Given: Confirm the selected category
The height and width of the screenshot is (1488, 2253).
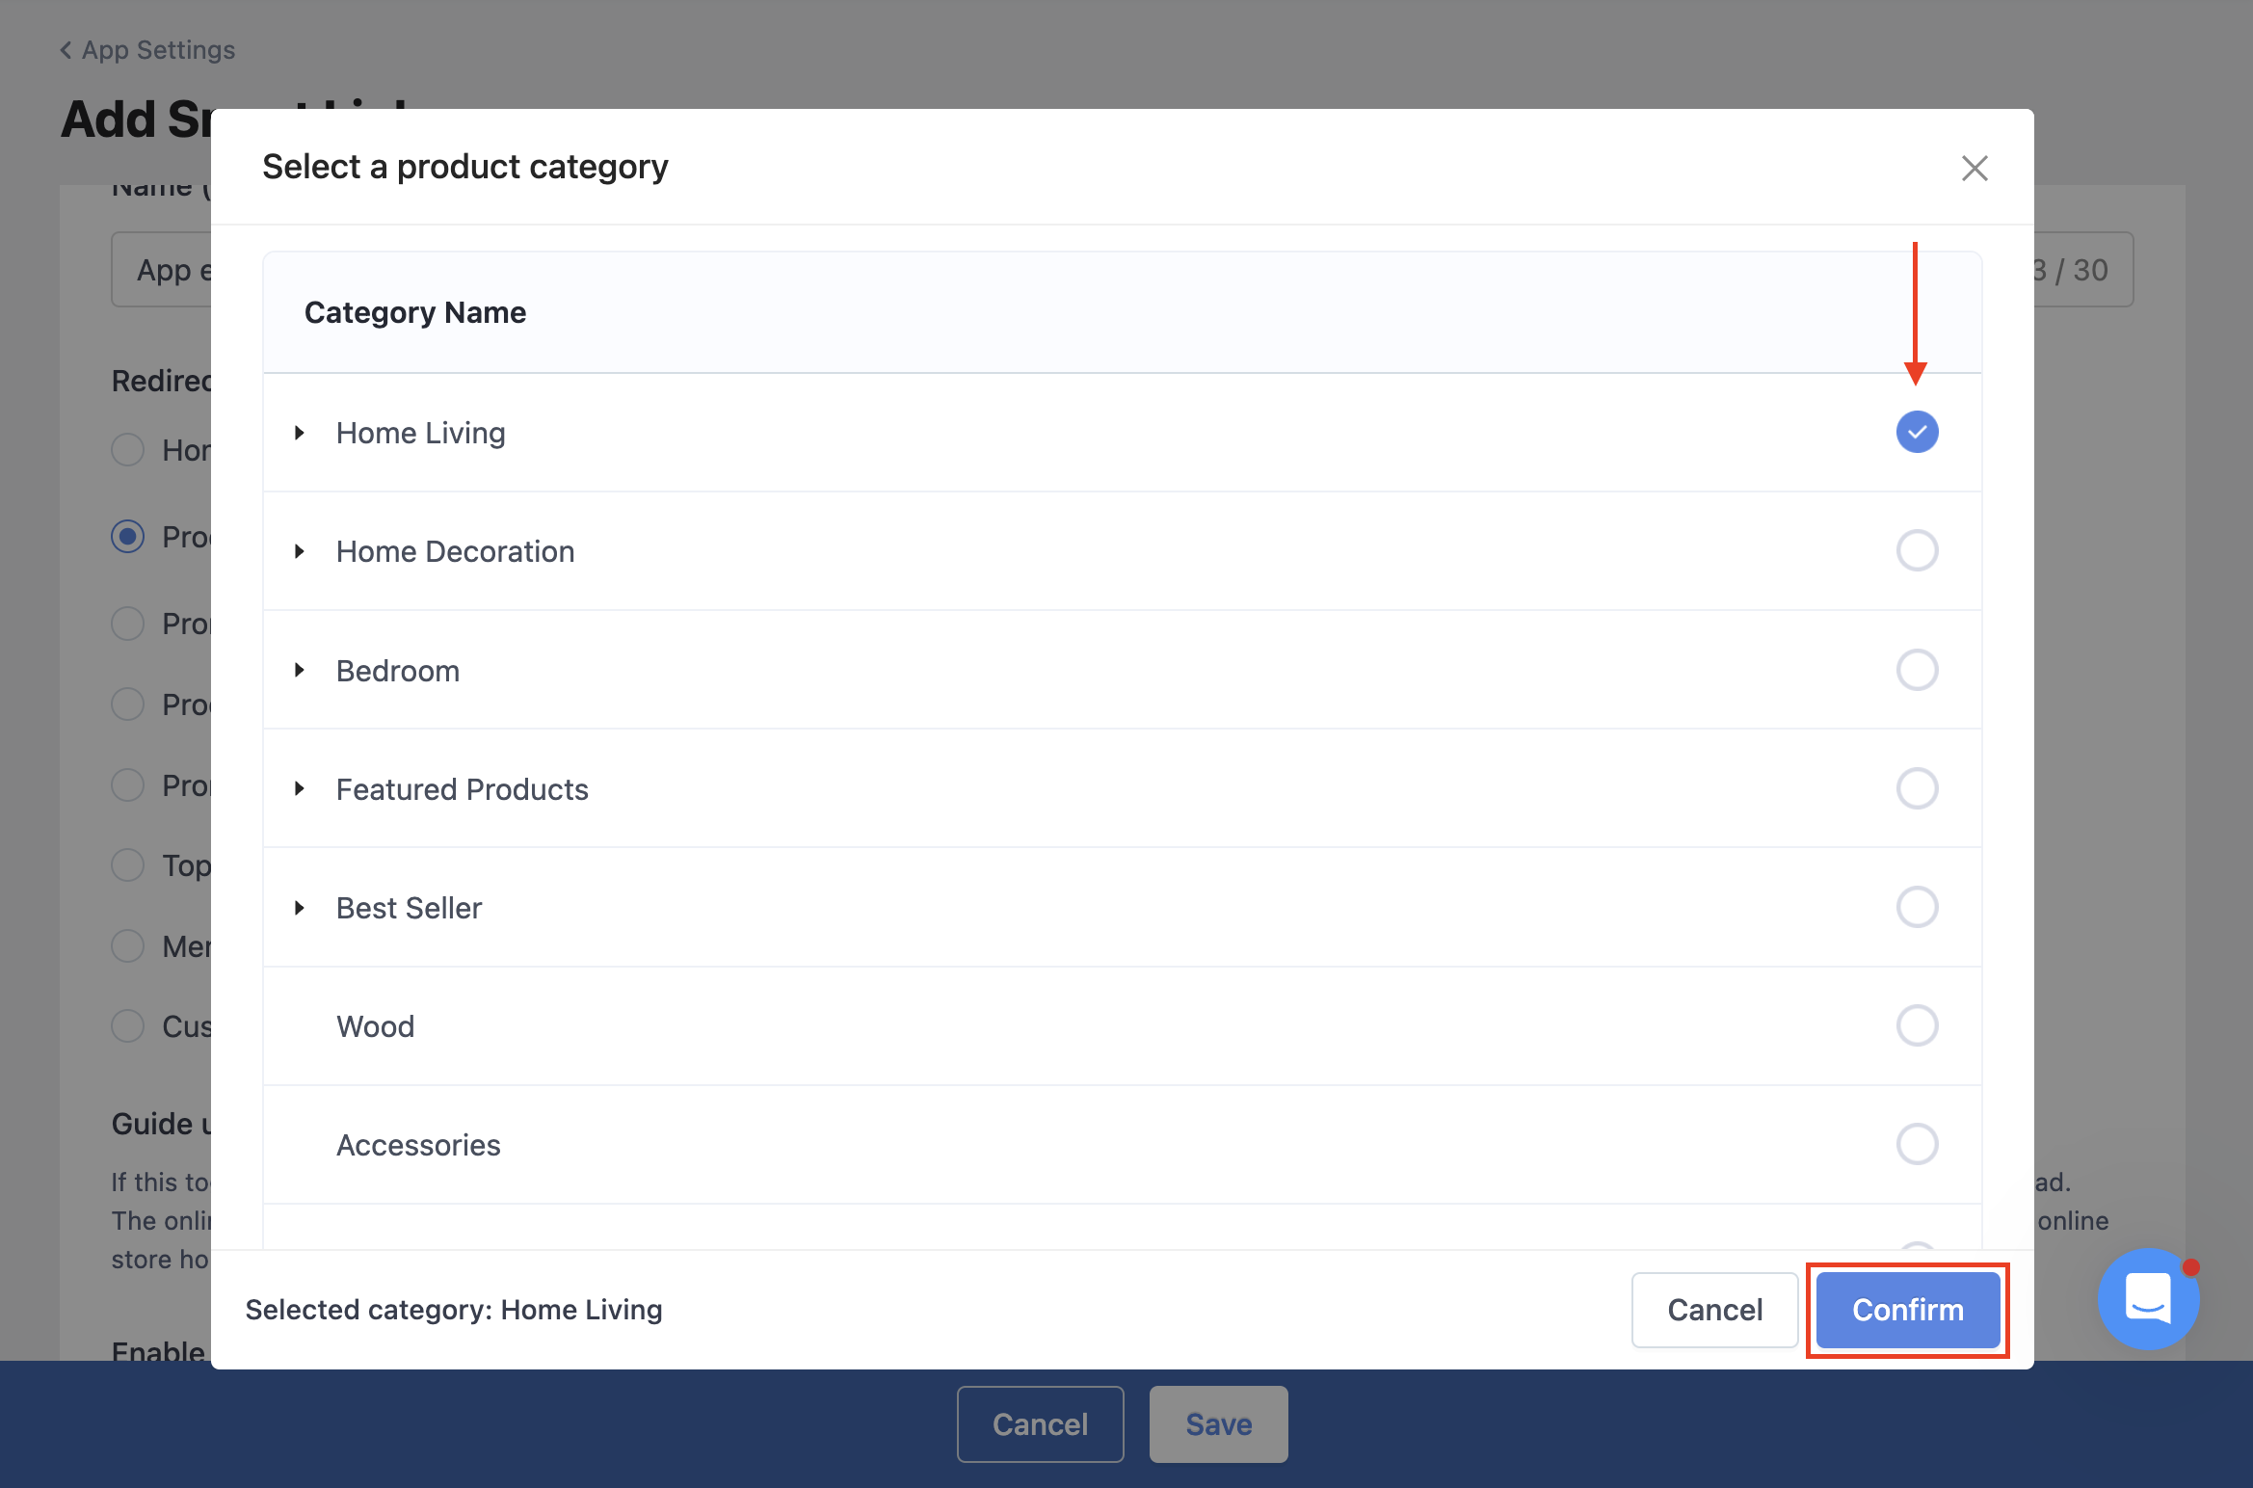Looking at the screenshot, I should [1907, 1310].
